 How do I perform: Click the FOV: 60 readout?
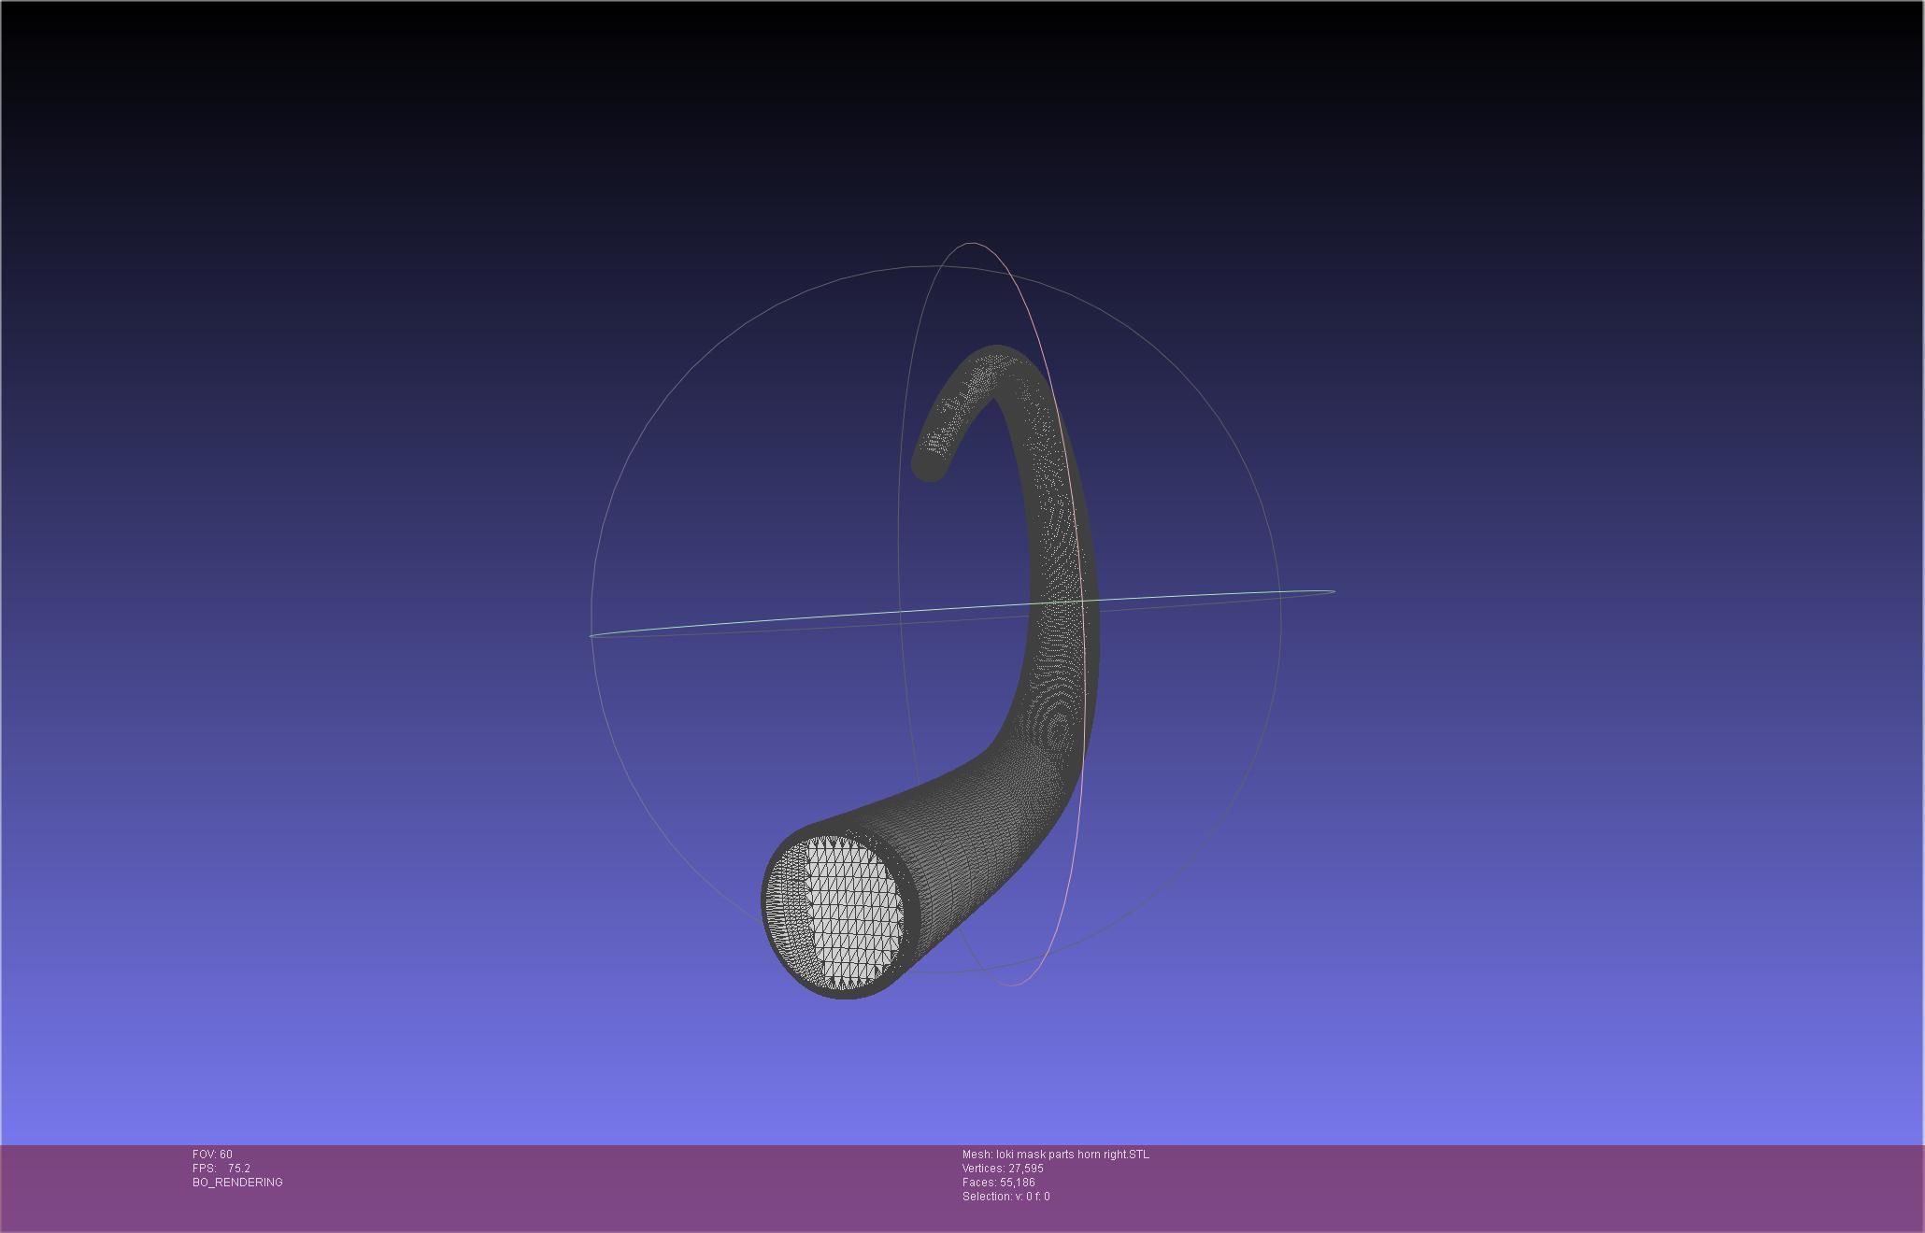click(x=212, y=1155)
